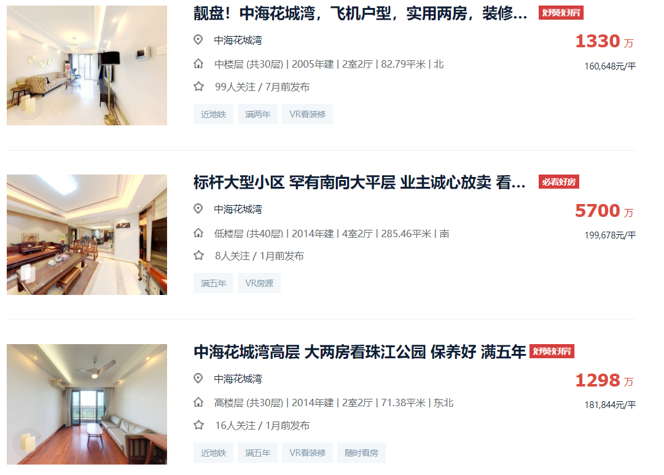The image size is (664, 475).
Task: Open first listing living room thumbnail
Action: [x=87, y=65]
